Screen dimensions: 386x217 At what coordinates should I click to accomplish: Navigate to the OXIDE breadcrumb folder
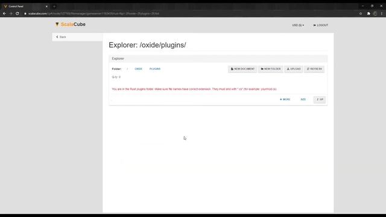138,69
